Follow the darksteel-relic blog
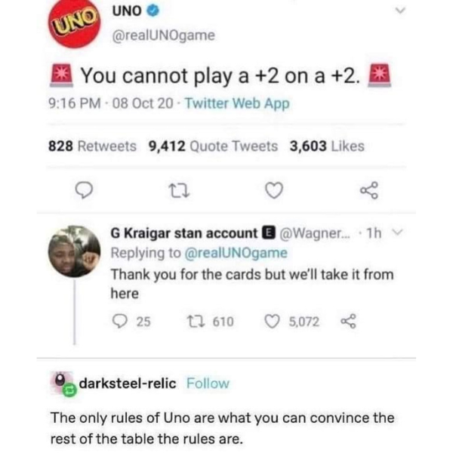The height and width of the screenshot is (453, 453). [x=208, y=384]
